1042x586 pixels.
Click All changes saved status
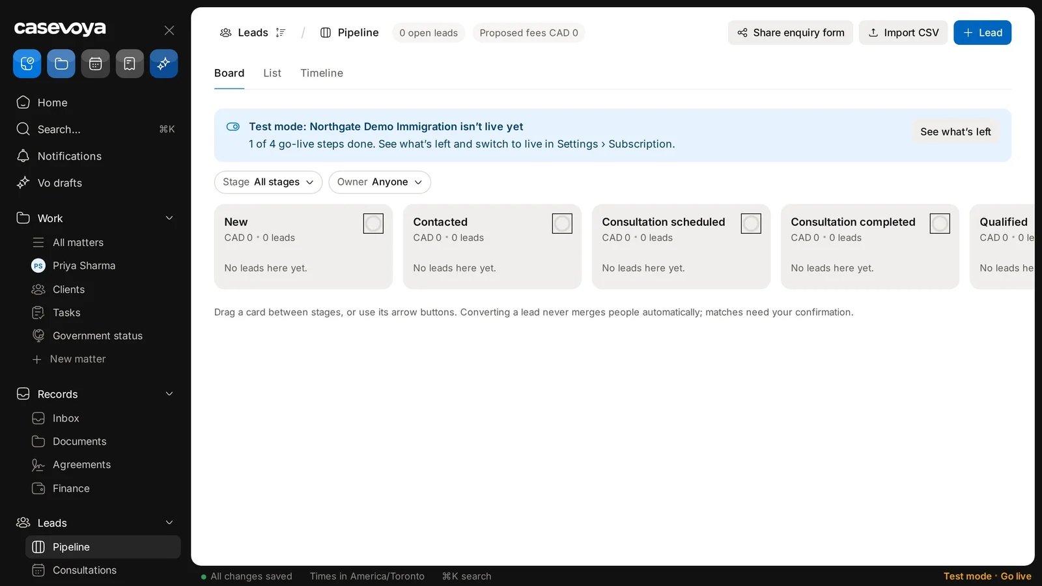point(247,576)
